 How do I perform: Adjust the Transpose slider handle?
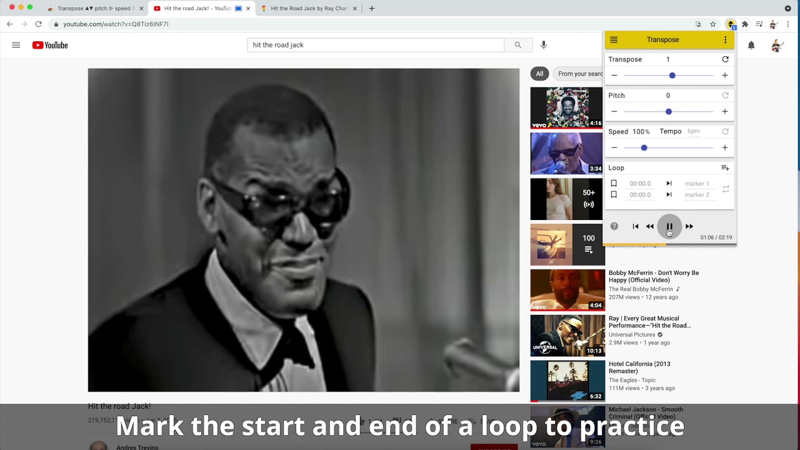tap(672, 75)
